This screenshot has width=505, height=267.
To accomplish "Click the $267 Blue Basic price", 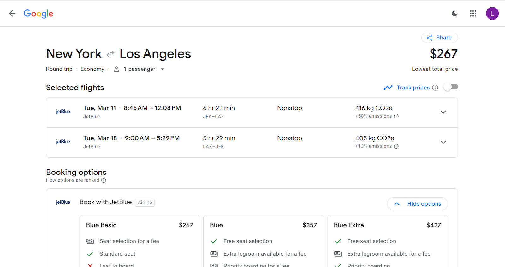I will point(186,225).
